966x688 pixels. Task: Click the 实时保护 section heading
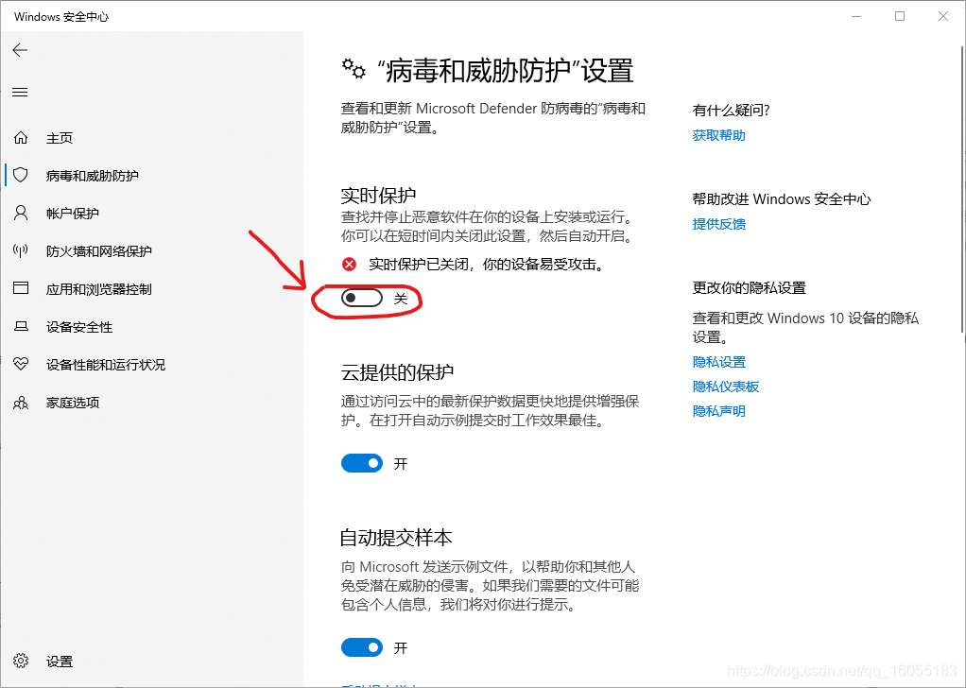click(378, 196)
